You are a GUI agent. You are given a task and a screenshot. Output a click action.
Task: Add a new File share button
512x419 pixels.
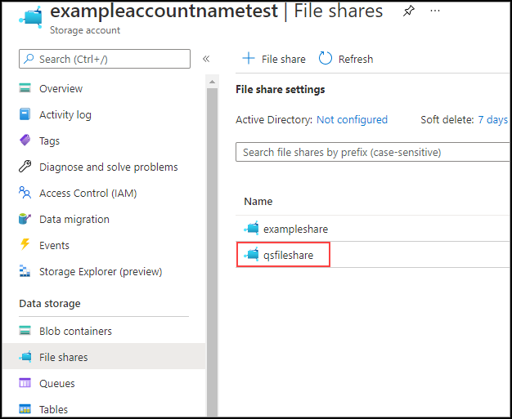pos(274,59)
